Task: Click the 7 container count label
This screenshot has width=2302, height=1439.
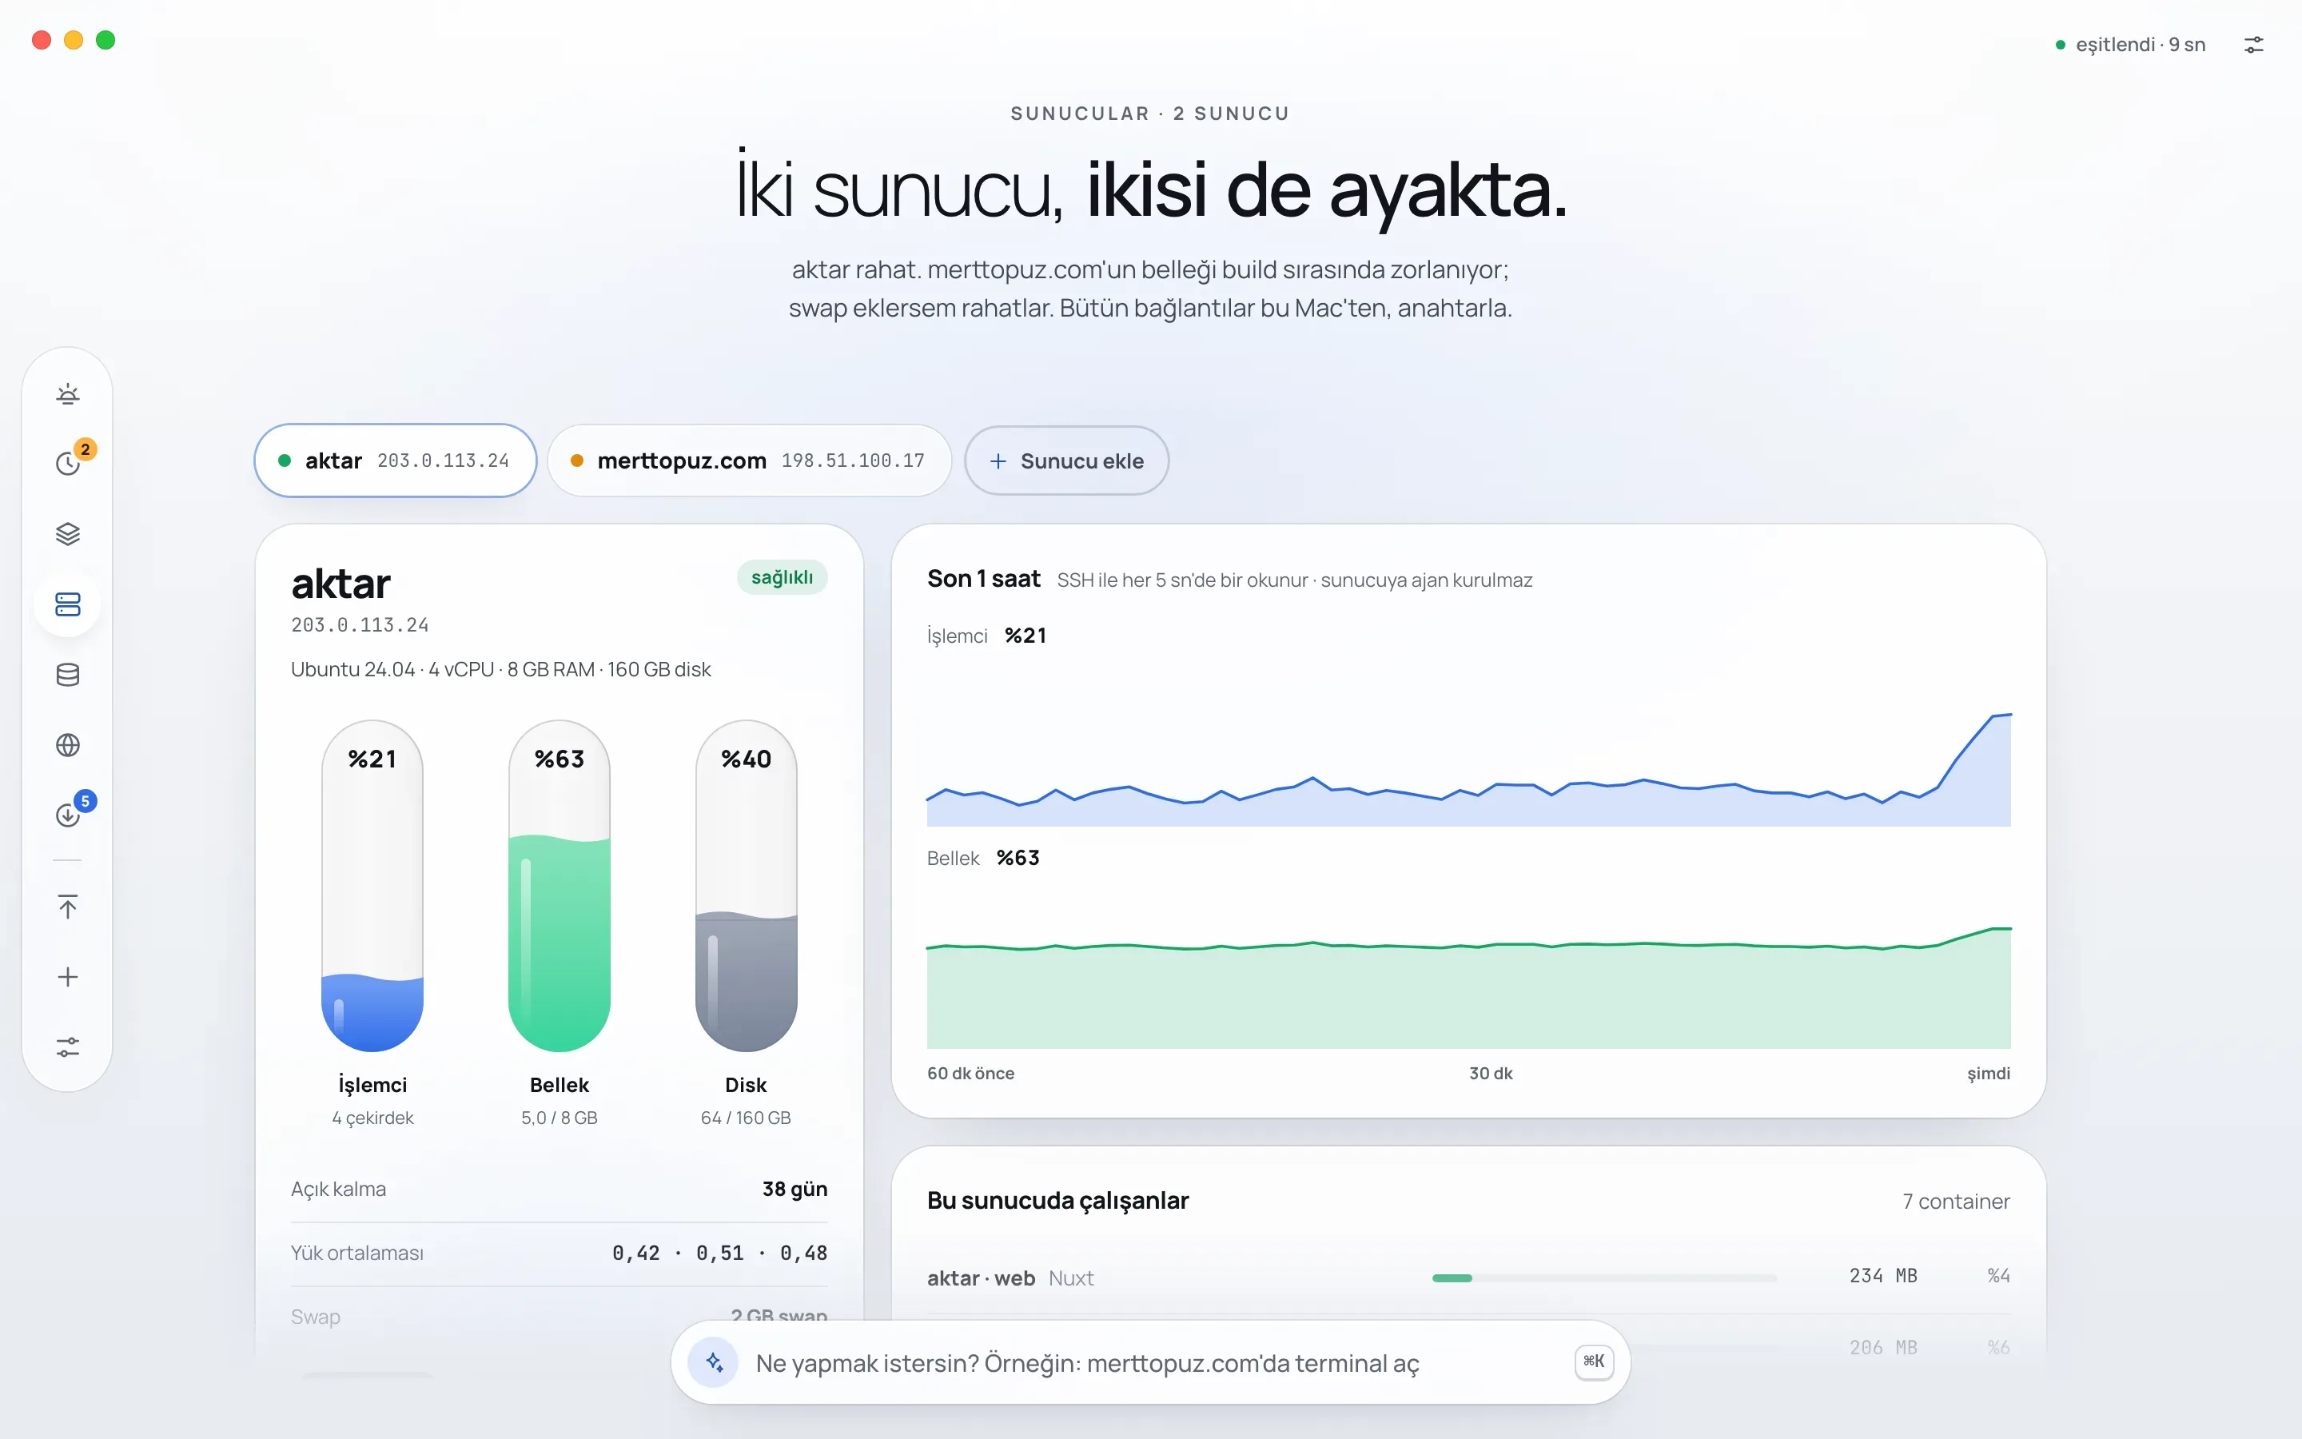Action: (1956, 1201)
